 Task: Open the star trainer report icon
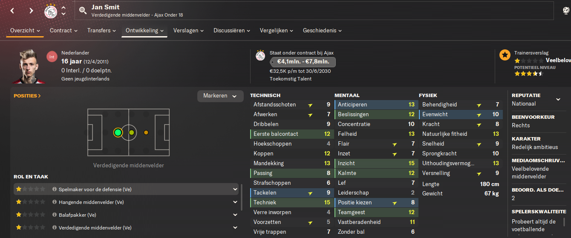[x=505, y=55]
